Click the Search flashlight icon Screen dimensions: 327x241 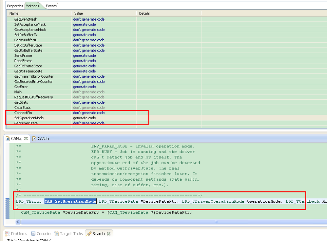point(89,234)
